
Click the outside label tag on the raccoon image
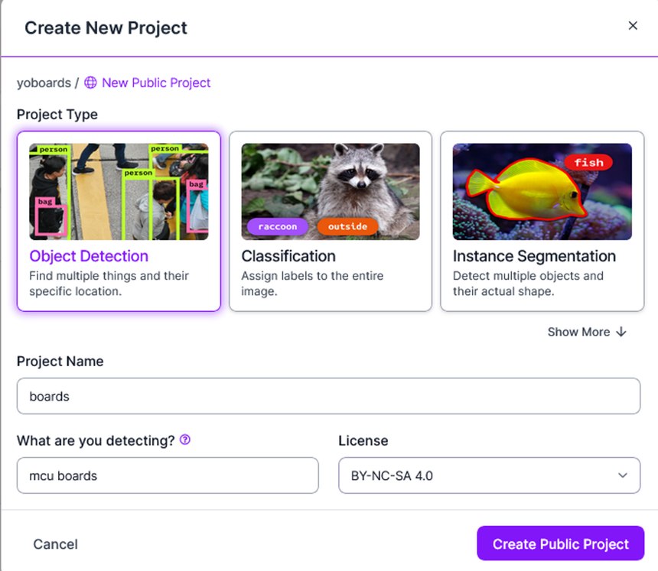pos(347,226)
